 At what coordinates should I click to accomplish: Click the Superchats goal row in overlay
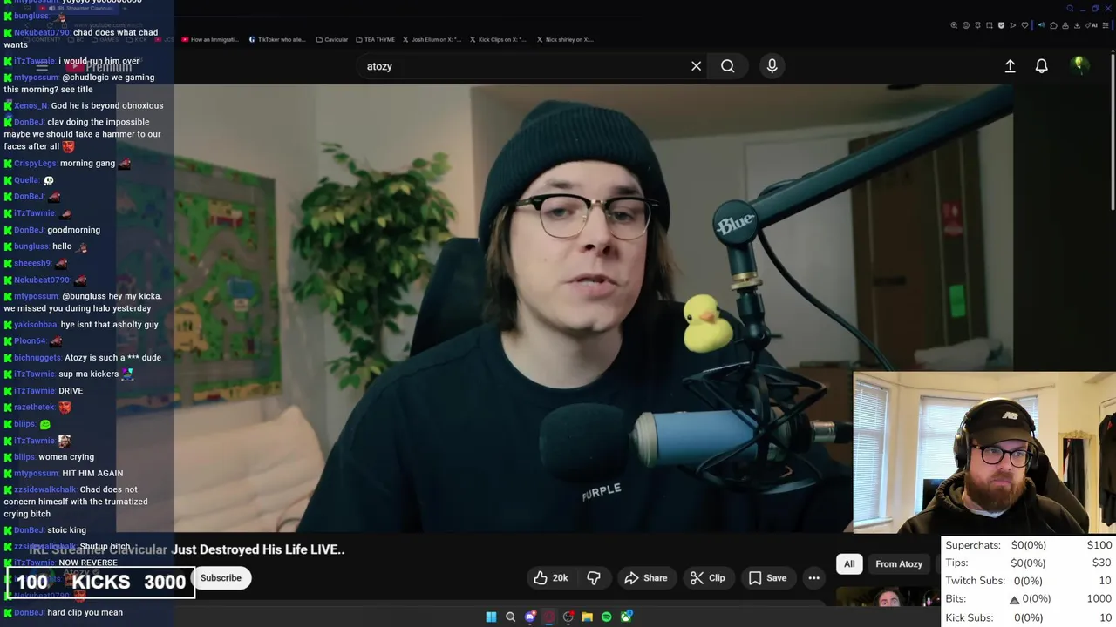click(1028, 545)
